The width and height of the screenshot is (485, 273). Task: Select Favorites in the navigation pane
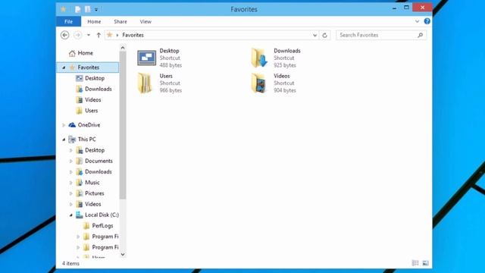89,67
